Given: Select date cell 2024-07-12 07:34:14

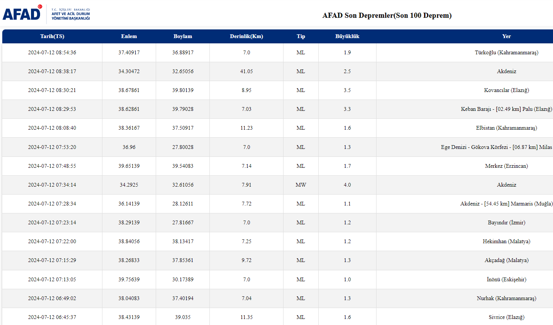Looking at the screenshot, I should click(x=52, y=185).
